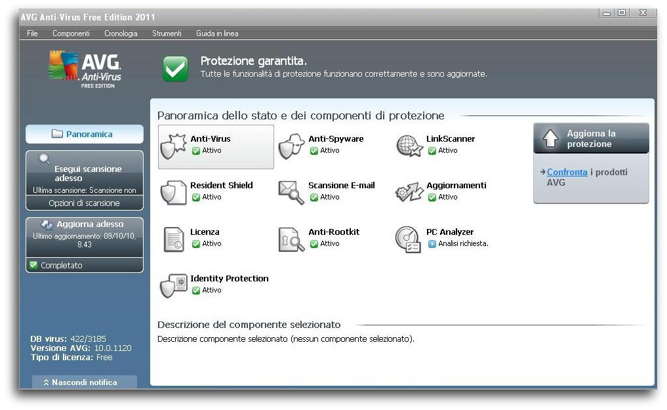Screen dimensions: 667x410
Task: Click the folder icon next to Panoramica
Action: pyautogui.click(x=57, y=134)
